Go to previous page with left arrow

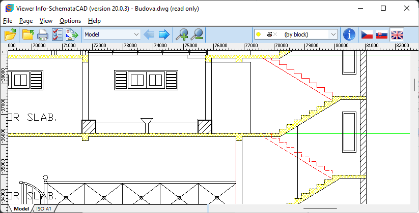[x=149, y=34]
